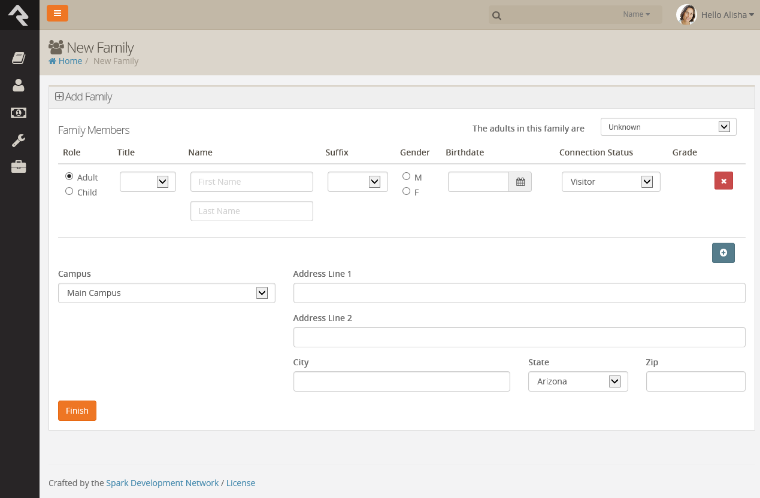Screen dimensions: 760x498
Task: Click the Family Members heading
Action: click(x=93, y=130)
